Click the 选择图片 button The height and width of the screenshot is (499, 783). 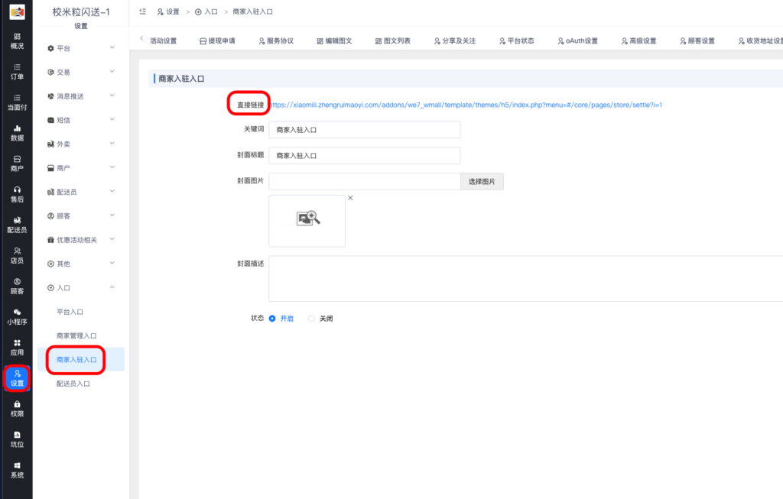482,181
